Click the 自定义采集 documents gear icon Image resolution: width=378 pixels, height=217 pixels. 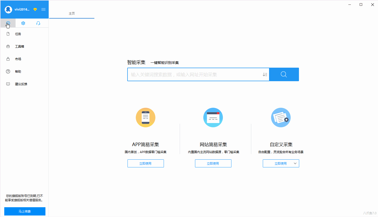point(281,118)
